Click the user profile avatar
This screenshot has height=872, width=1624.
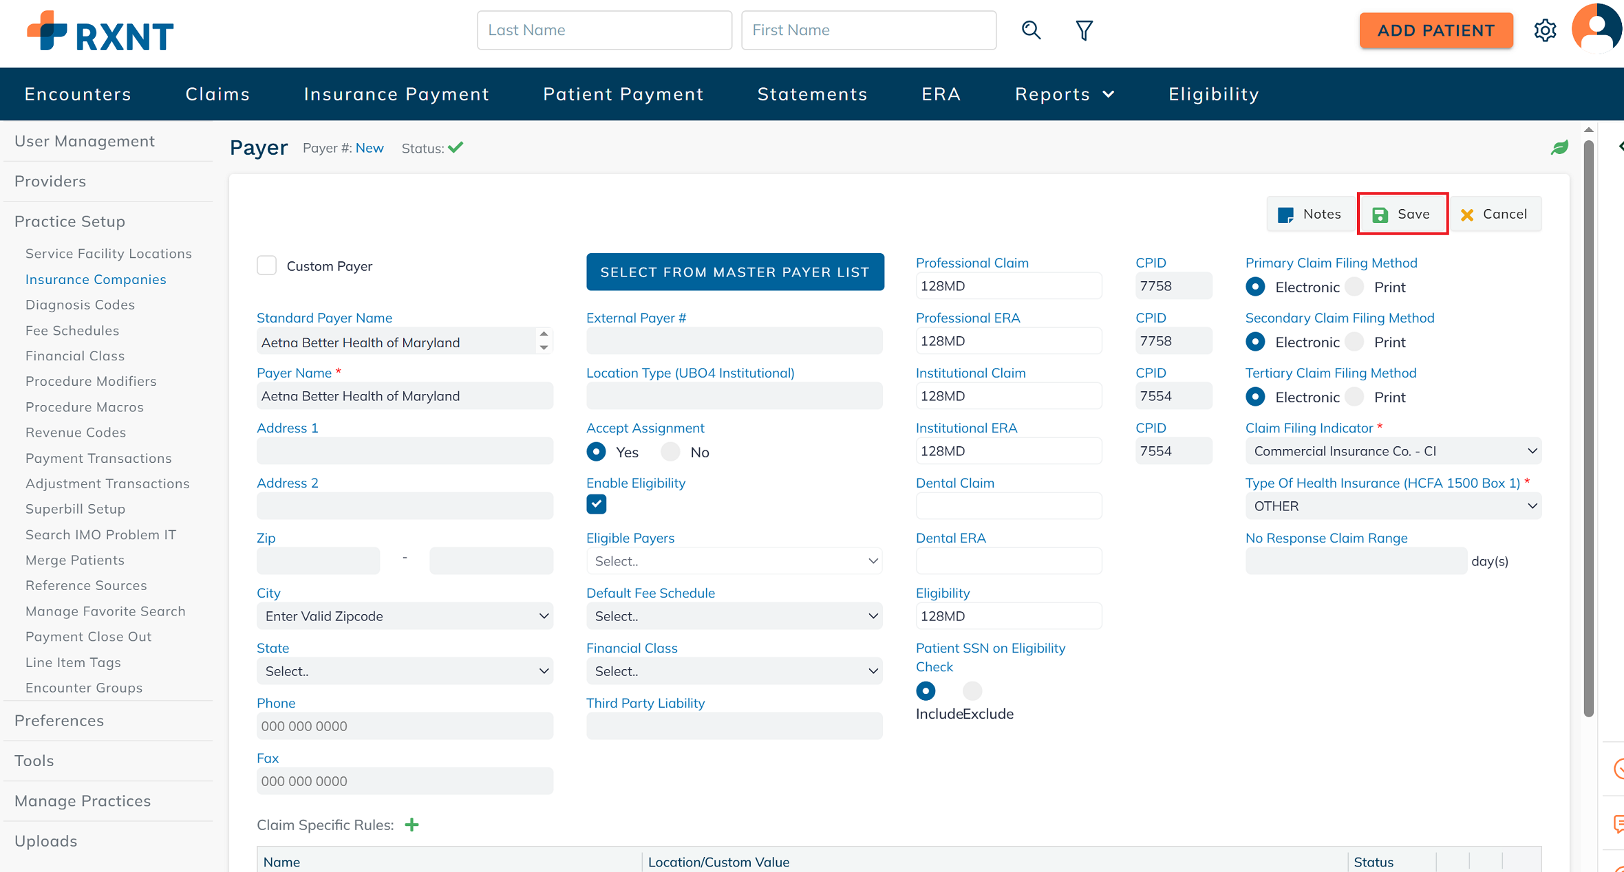tap(1598, 29)
